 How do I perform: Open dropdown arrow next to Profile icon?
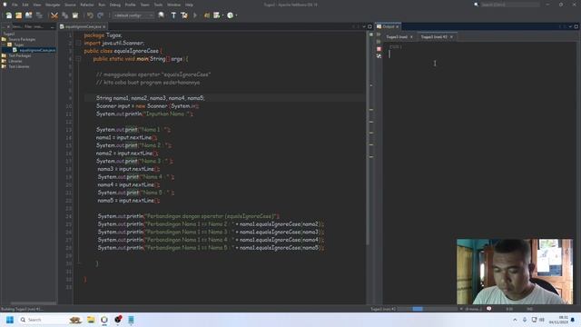222,15
